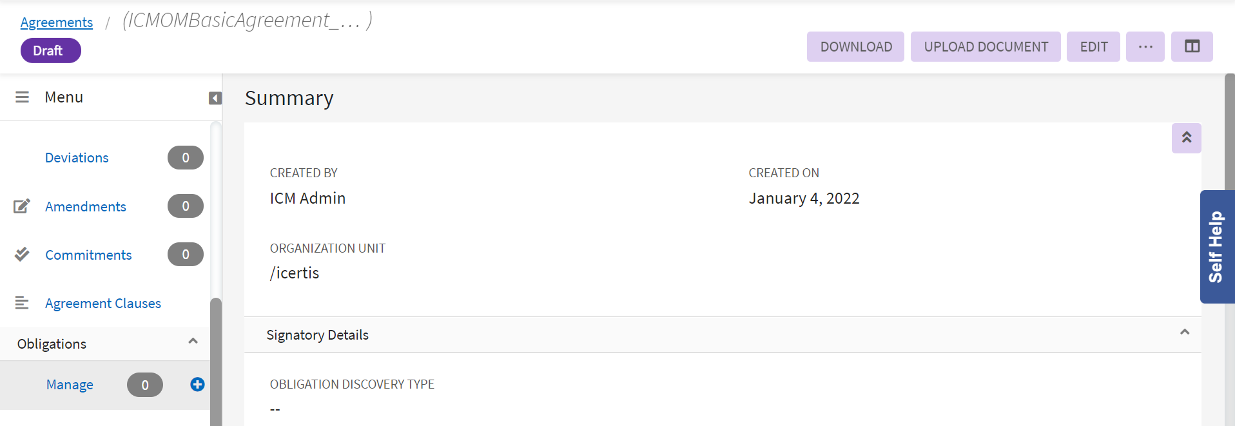Collapse the Obligations menu group
Viewport: 1235px width, 426px height.
193,342
